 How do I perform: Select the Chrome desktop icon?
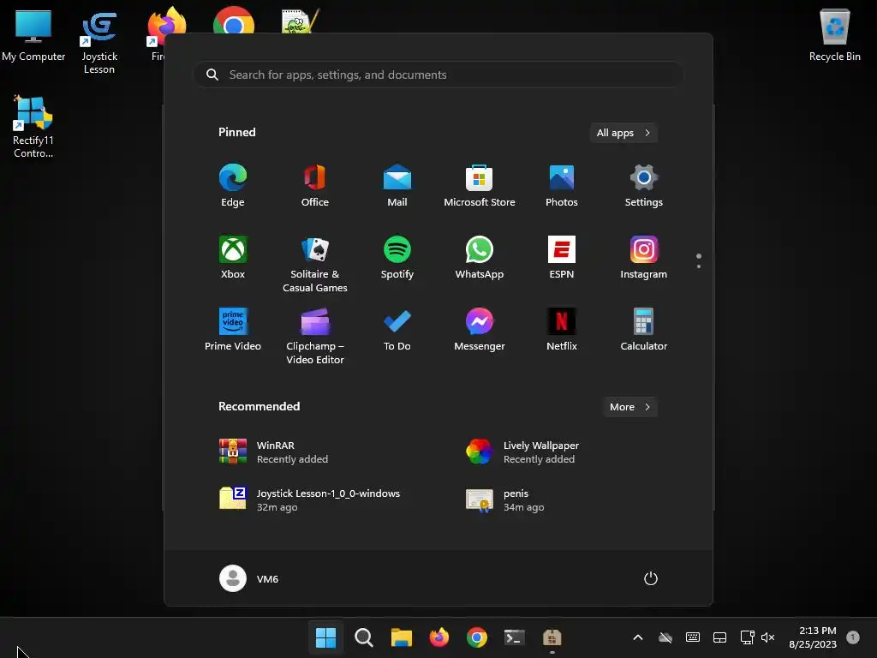[234, 22]
